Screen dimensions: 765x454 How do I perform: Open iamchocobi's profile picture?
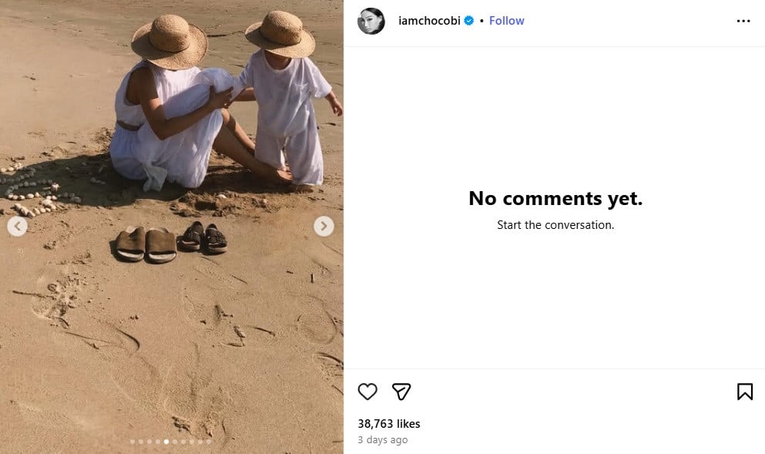click(x=371, y=22)
